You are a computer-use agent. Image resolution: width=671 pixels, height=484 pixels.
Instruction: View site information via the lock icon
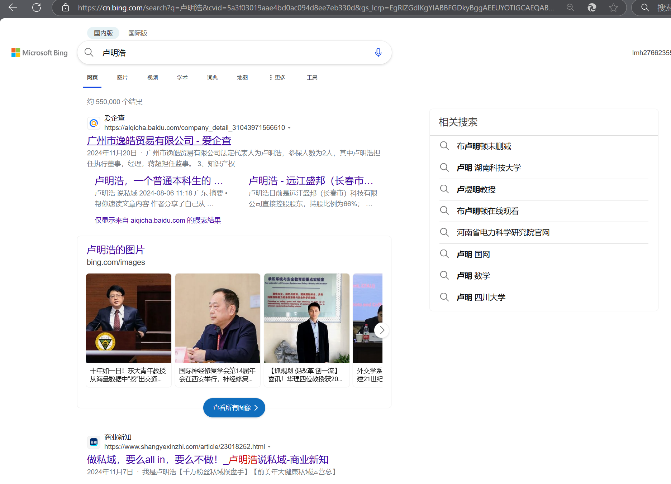point(66,8)
